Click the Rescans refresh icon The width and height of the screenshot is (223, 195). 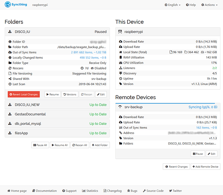coord(10,68)
